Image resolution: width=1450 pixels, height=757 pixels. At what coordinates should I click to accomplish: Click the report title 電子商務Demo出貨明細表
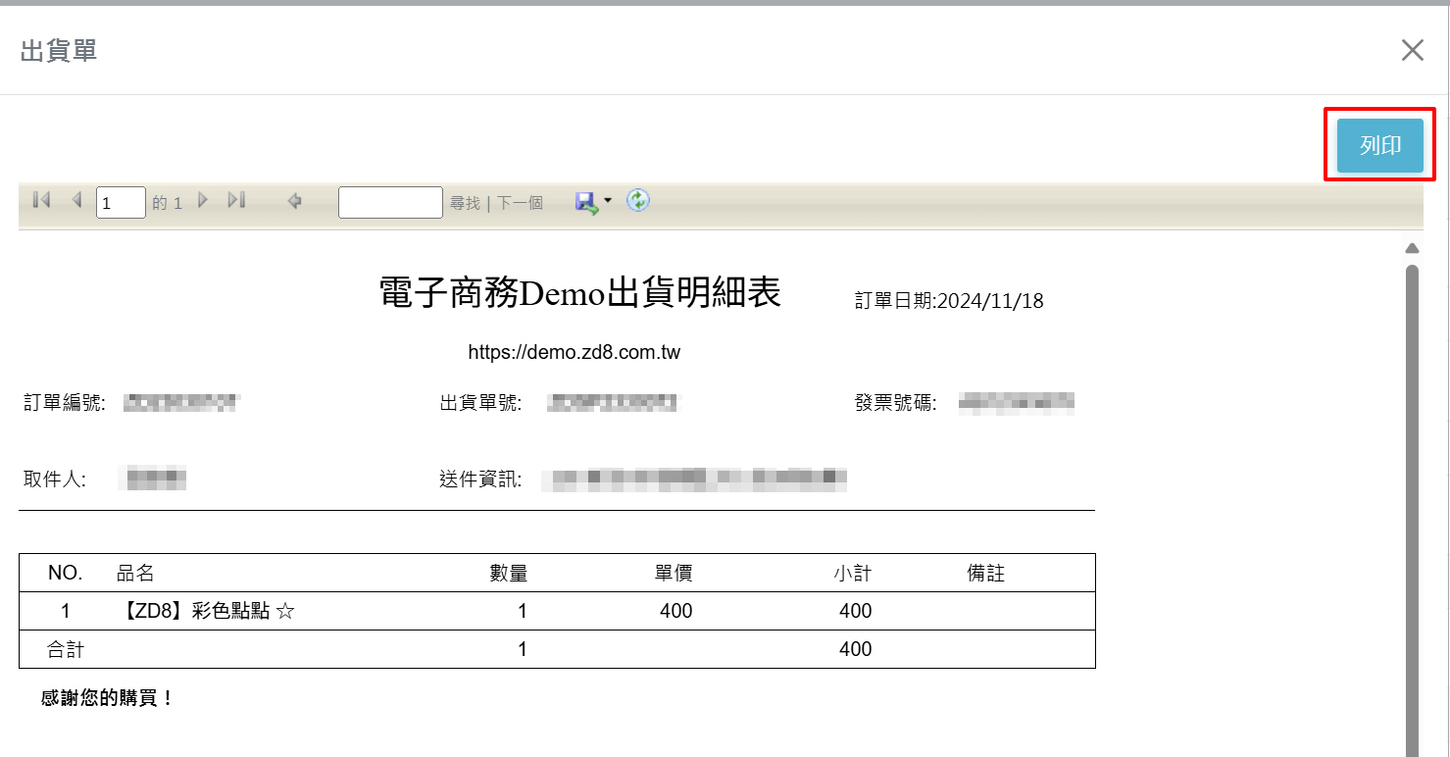579,293
